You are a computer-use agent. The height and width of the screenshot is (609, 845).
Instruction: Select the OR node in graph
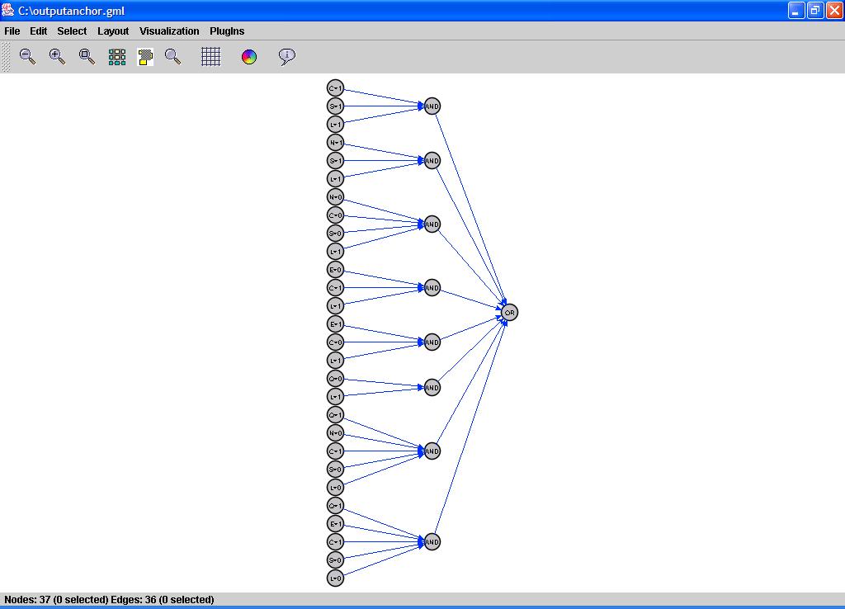[x=509, y=313]
